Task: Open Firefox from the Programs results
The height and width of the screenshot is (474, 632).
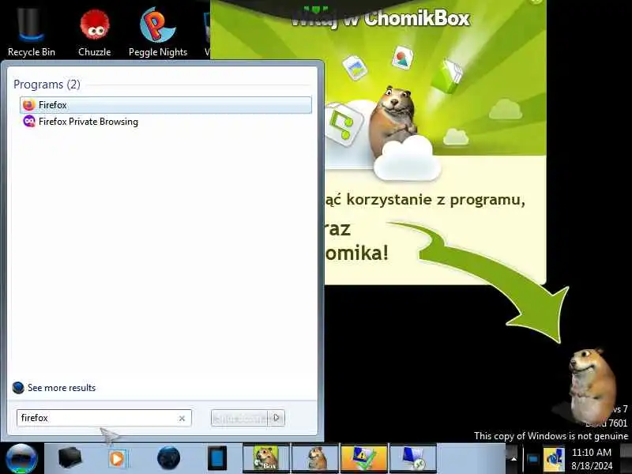Action: 166,105
